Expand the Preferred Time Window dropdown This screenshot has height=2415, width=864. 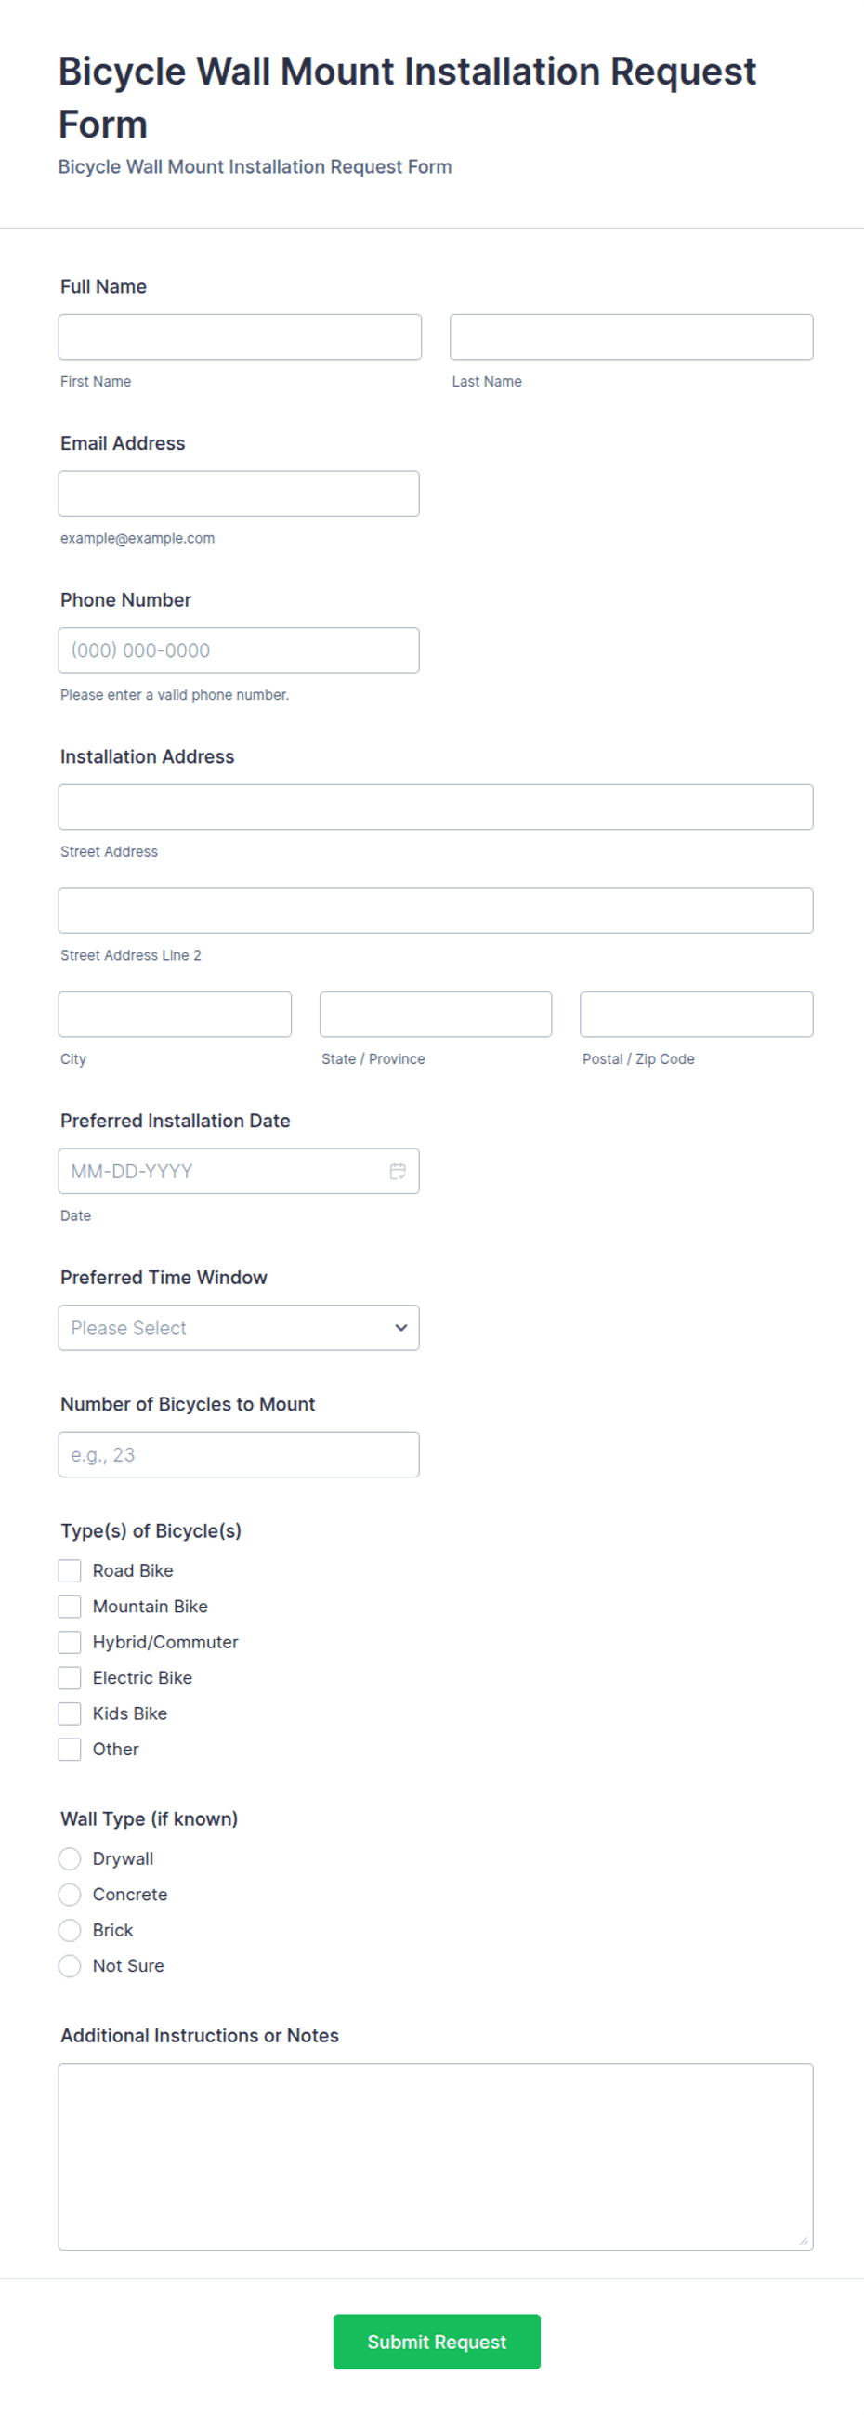click(239, 1328)
